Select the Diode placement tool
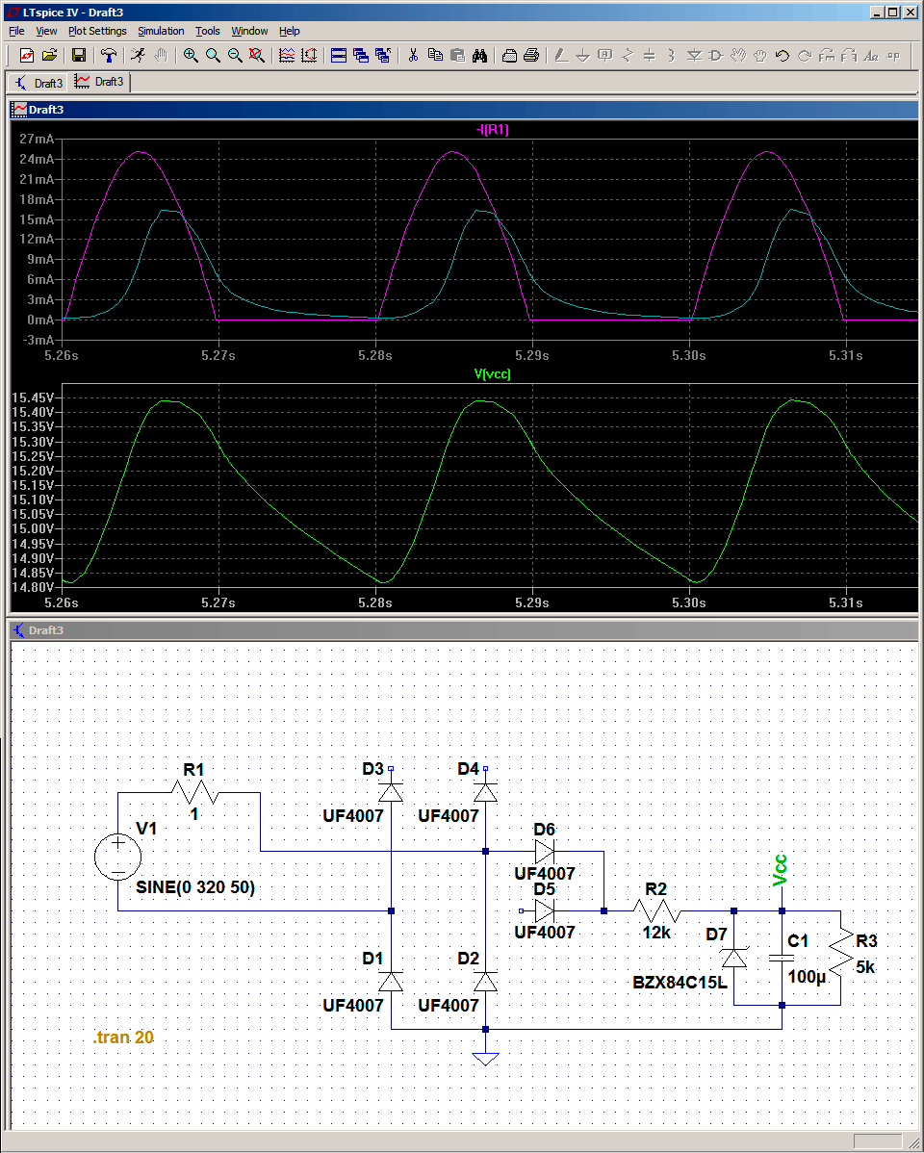 (694, 55)
